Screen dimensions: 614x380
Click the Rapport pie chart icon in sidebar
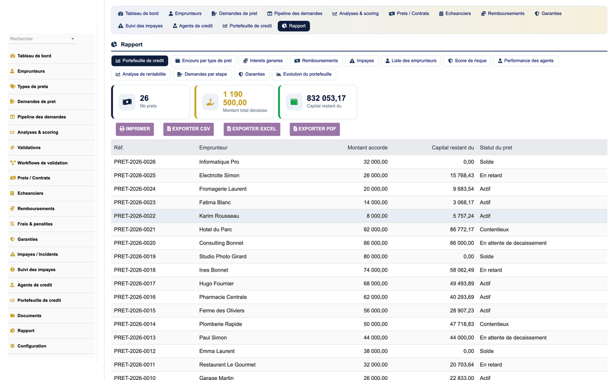pyautogui.click(x=12, y=331)
